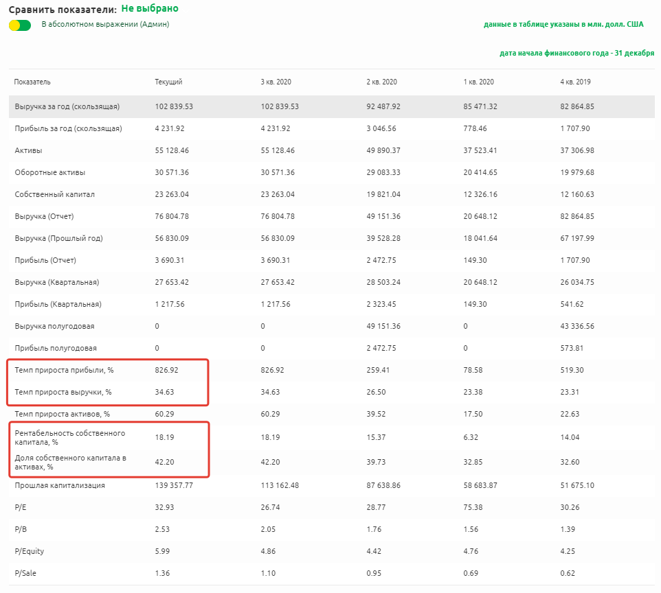Click the 'Рентабельность собственного капитала, %' label

tap(69, 437)
